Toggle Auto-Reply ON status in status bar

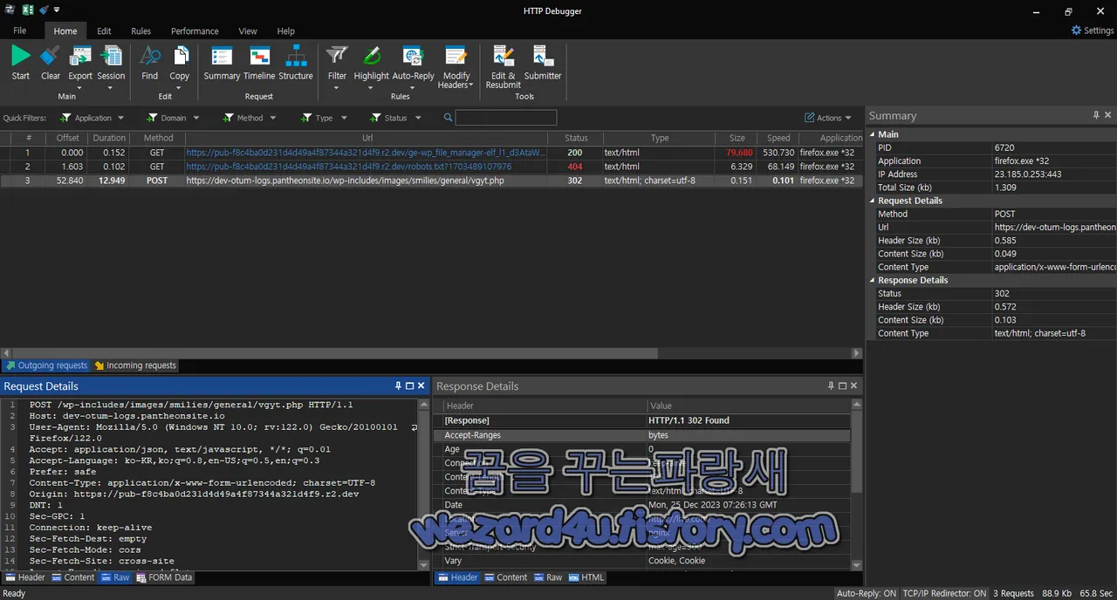(867, 593)
